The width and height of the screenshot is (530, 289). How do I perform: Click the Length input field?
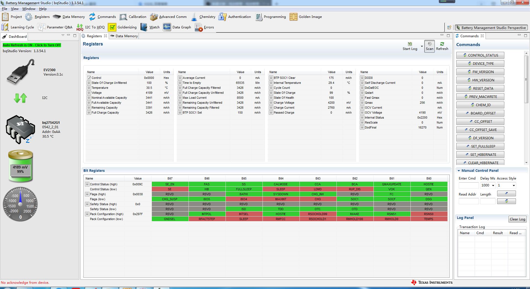point(488,201)
